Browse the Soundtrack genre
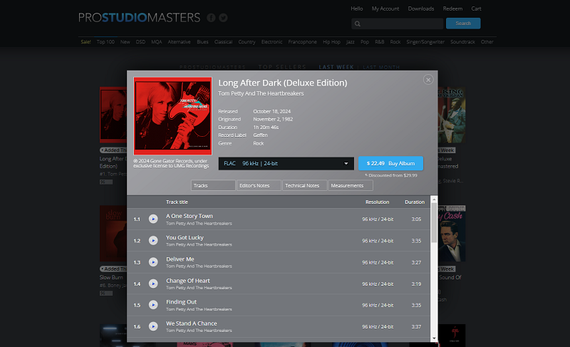The height and width of the screenshot is (347, 570). point(462,42)
